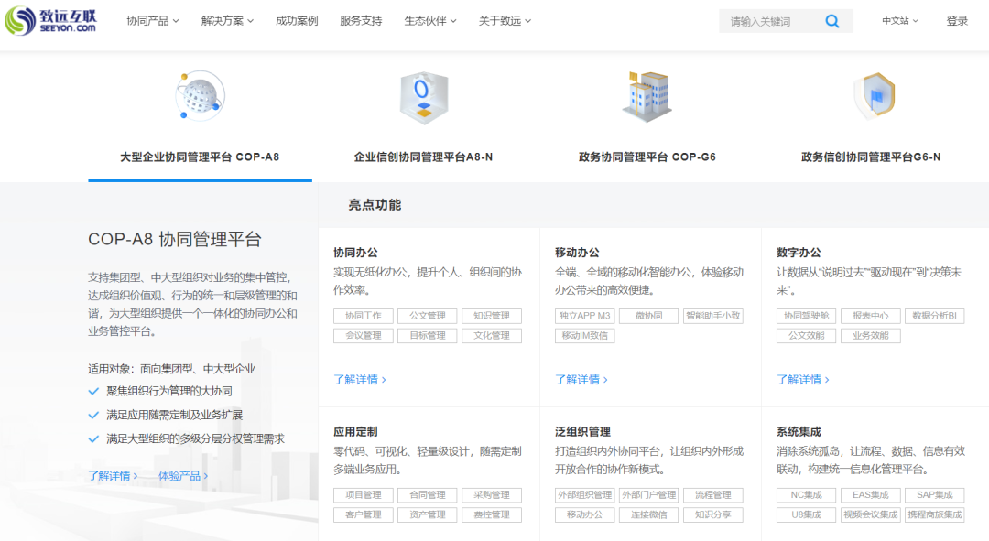Open 了解详情 under 移动办公
This screenshot has width=989, height=541.
pyautogui.click(x=581, y=380)
